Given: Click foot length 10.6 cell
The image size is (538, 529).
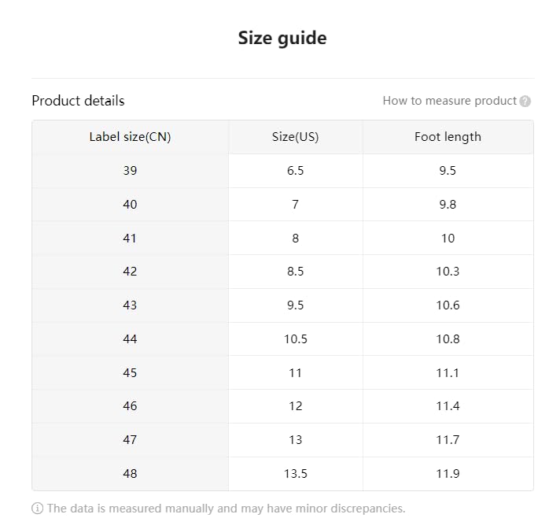Looking at the screenshot, I should [448, 305].
